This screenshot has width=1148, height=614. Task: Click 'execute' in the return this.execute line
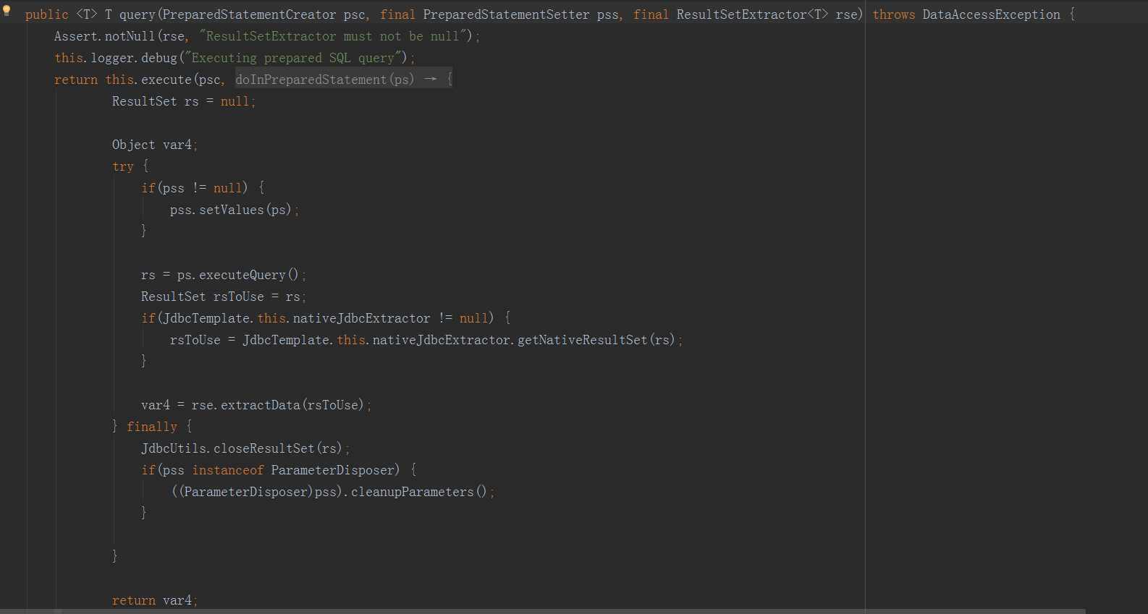pos(166,80)
